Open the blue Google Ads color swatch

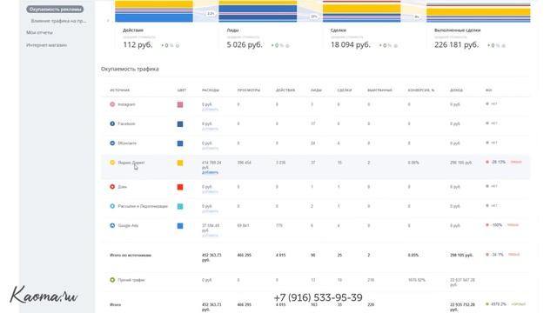coord(180,226)
